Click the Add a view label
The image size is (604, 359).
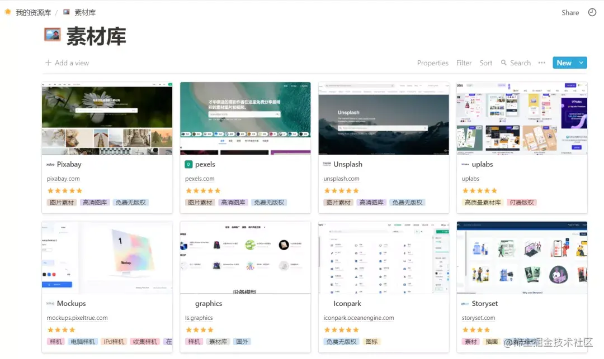(72, 63)
